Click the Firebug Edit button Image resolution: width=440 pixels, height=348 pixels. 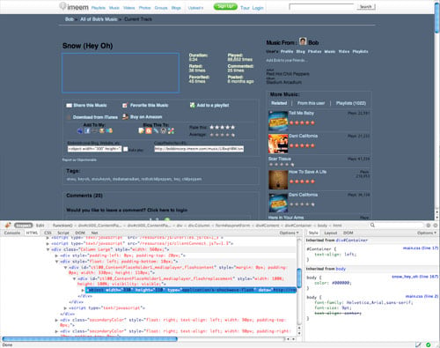point(40,226)
